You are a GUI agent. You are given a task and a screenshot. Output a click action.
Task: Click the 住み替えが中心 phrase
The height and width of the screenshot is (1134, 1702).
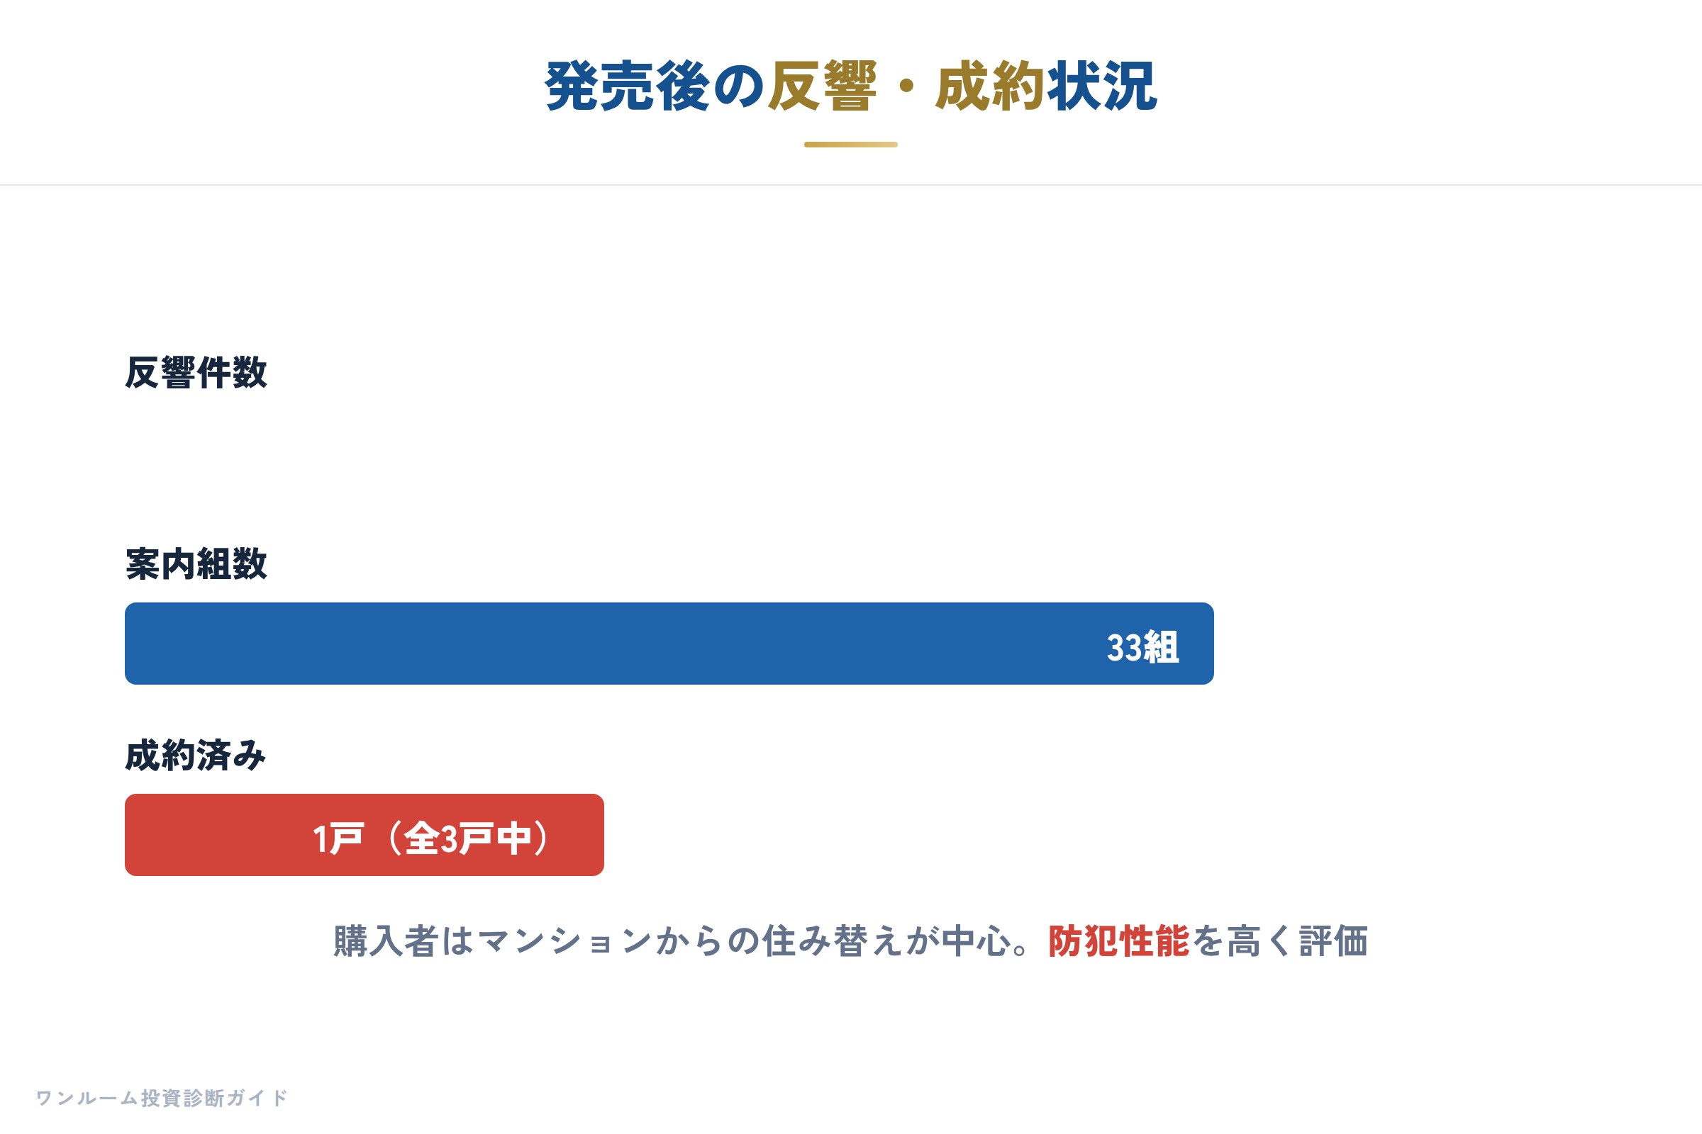coord(886,942)
